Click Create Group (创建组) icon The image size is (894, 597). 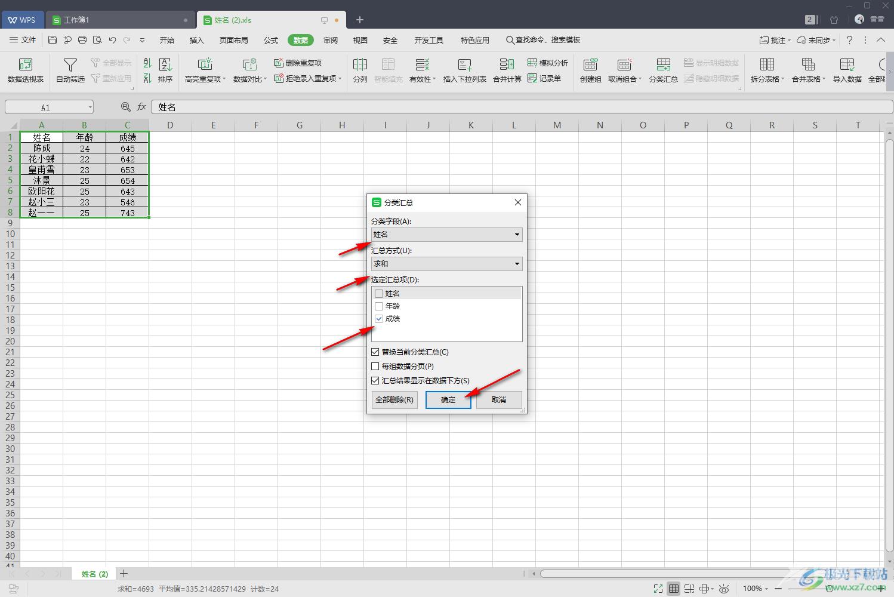(590, 70)
